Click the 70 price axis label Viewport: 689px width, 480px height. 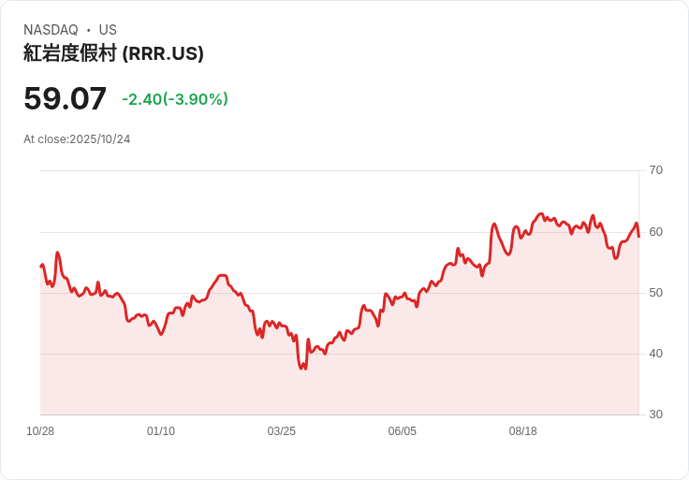pos(655,170)
